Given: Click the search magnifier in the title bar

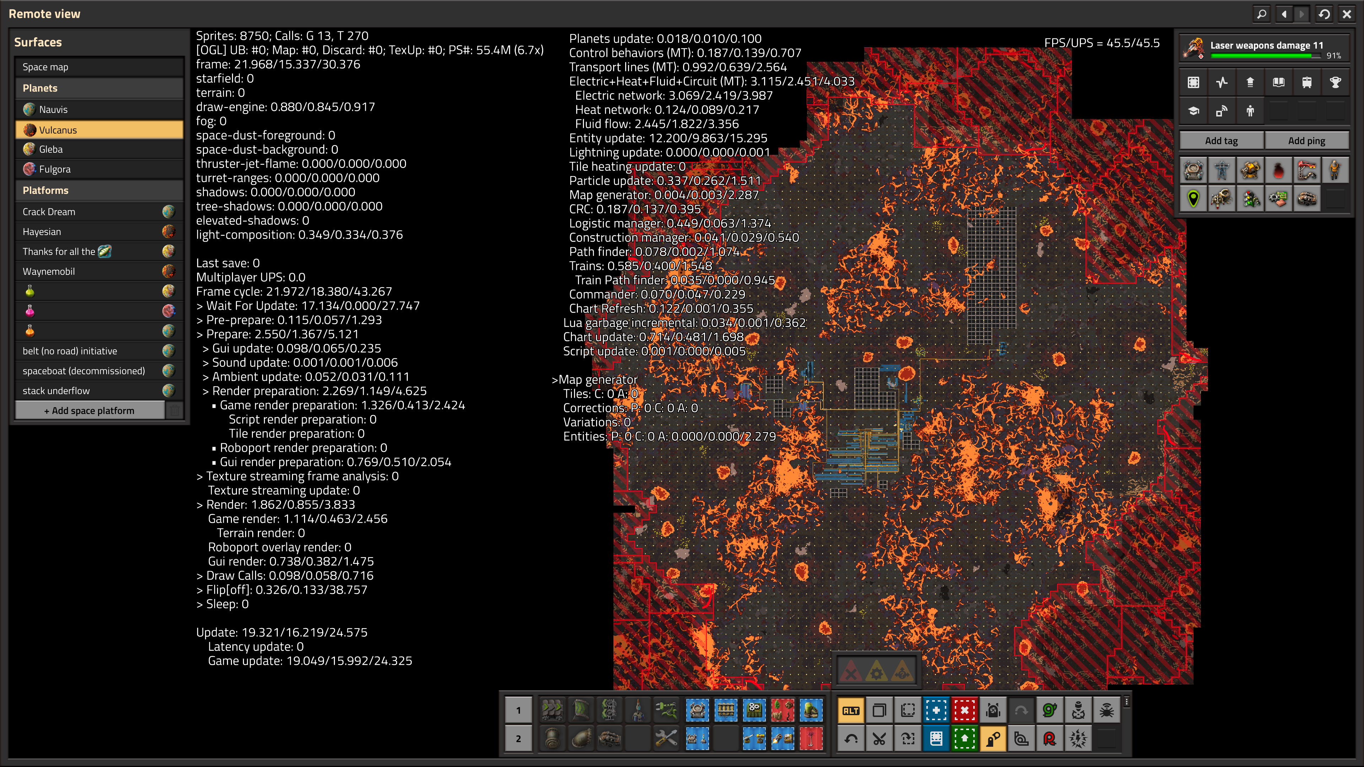Looking at the screenshot, I should point(1262,14).
